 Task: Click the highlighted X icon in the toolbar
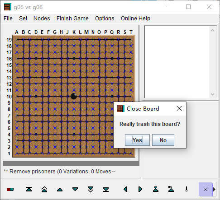click(x=206, y=189)
